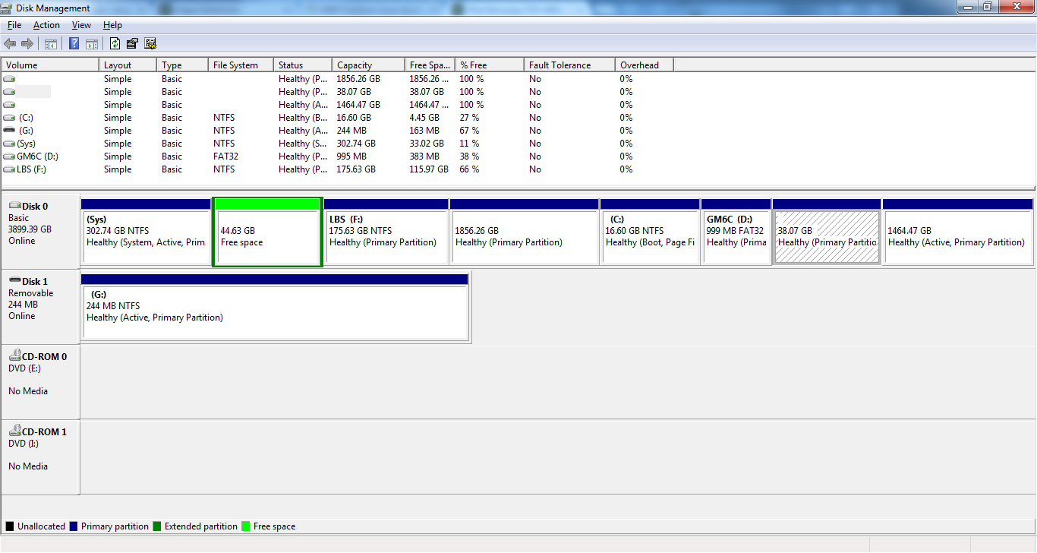
Task: Click the drive icon of the (Sys) volume row
Action: tap(9, 144)
